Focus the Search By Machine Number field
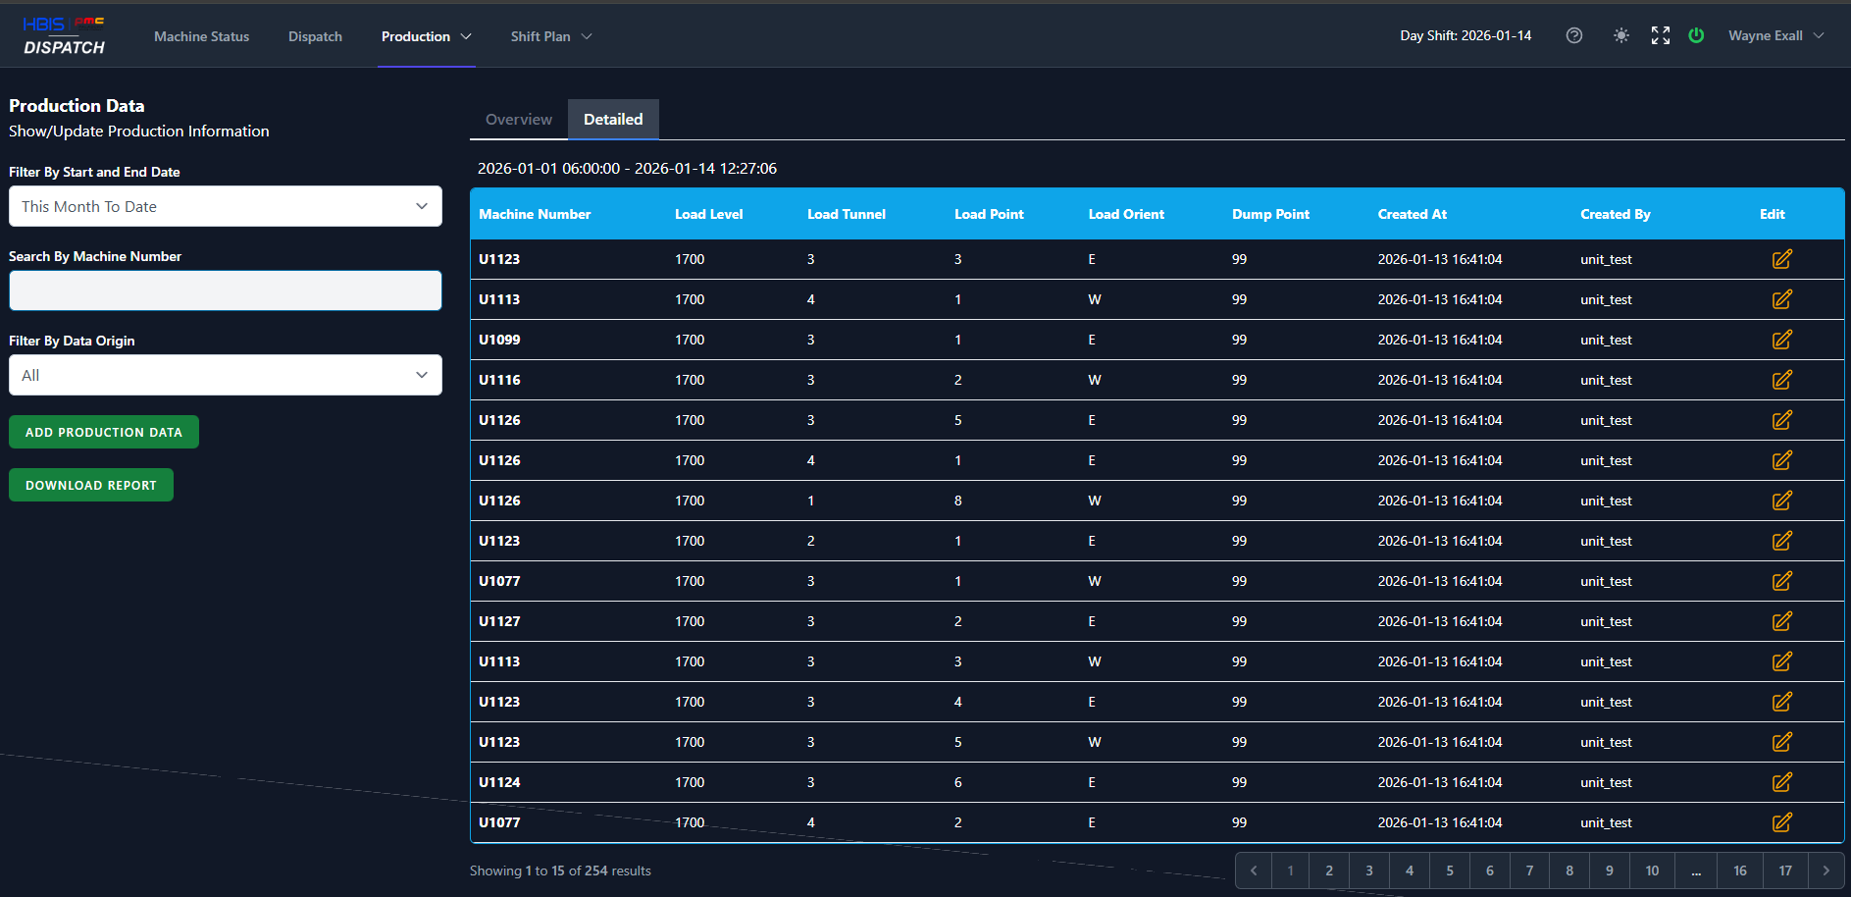 pos(226,290)
